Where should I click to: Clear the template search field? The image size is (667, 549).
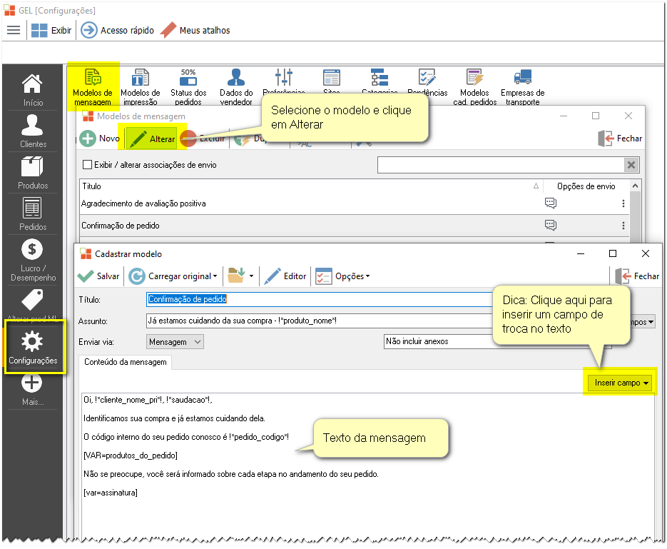[x=631, y=165]
